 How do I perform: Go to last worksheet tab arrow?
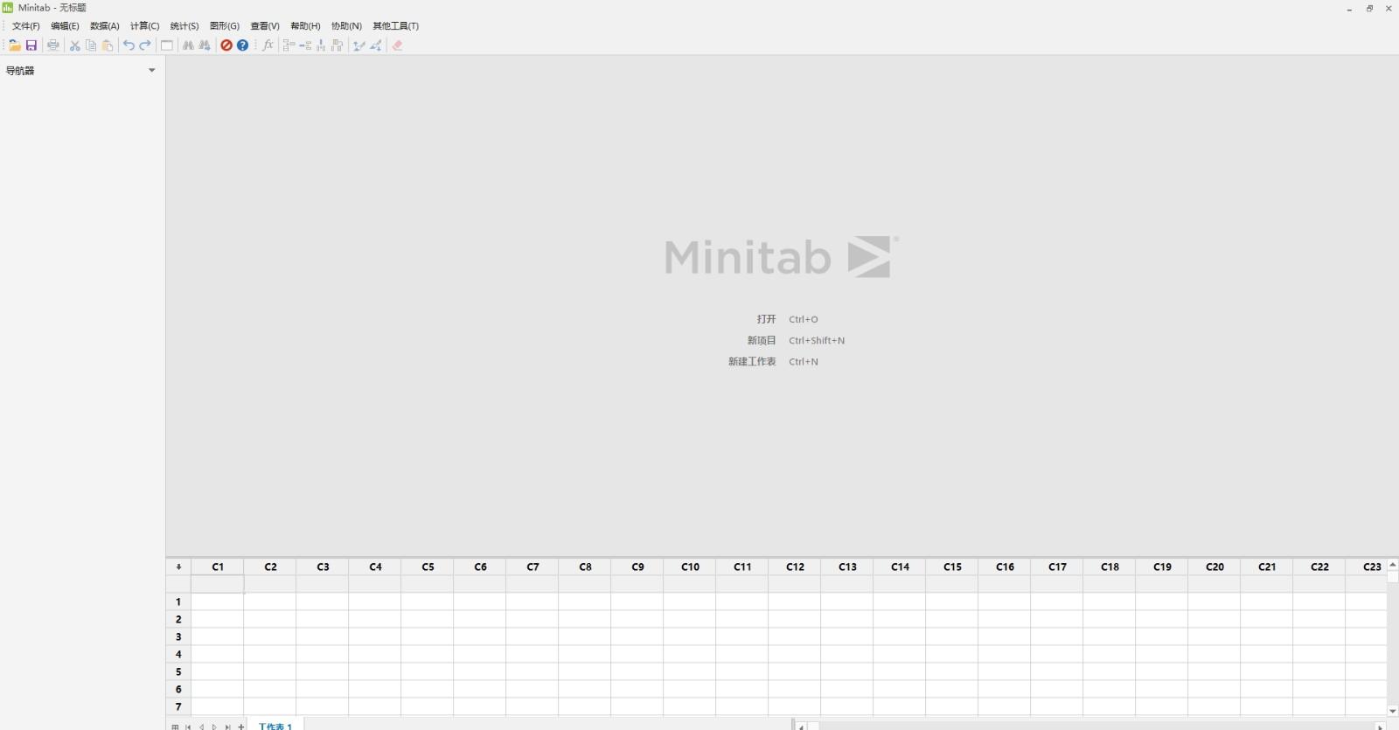tap(227, 727)
